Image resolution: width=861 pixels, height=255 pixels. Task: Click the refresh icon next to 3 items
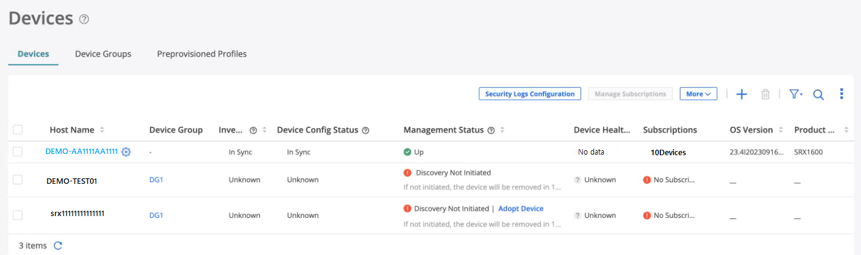[x=58, y=246]
